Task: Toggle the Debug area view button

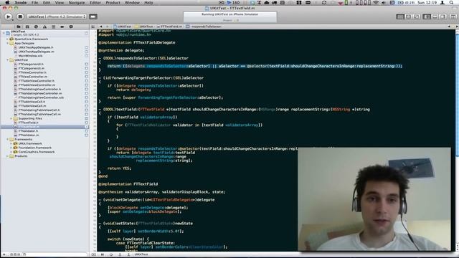Action: 435,16
